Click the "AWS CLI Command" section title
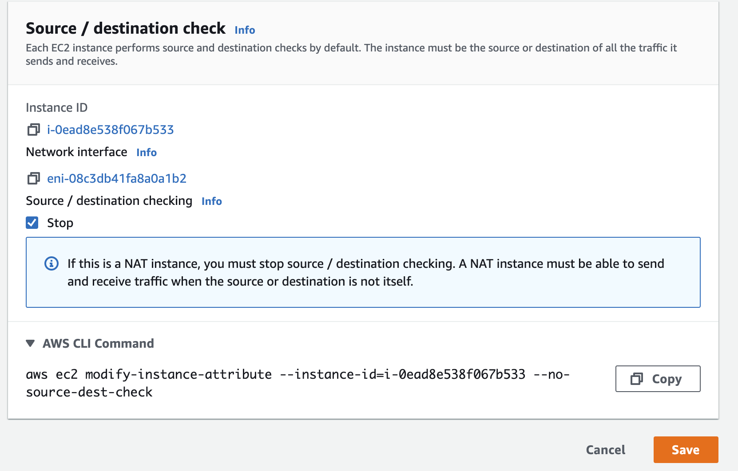The image size is (738, 471). pyautogui.click(x=98, y=343)
